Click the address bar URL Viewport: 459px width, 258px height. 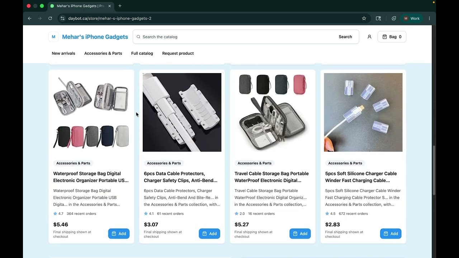[110, 18]
